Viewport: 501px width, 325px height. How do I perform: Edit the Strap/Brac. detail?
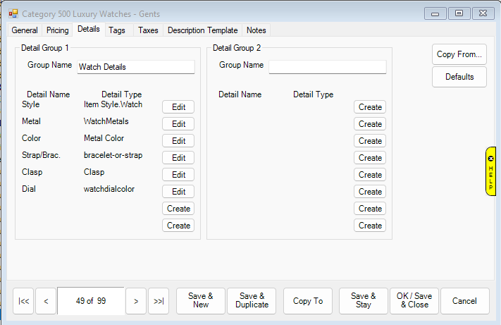point(178,158)
